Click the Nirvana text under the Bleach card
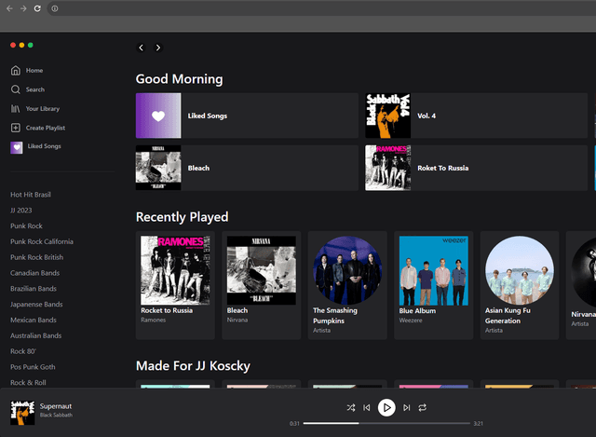 237,320
